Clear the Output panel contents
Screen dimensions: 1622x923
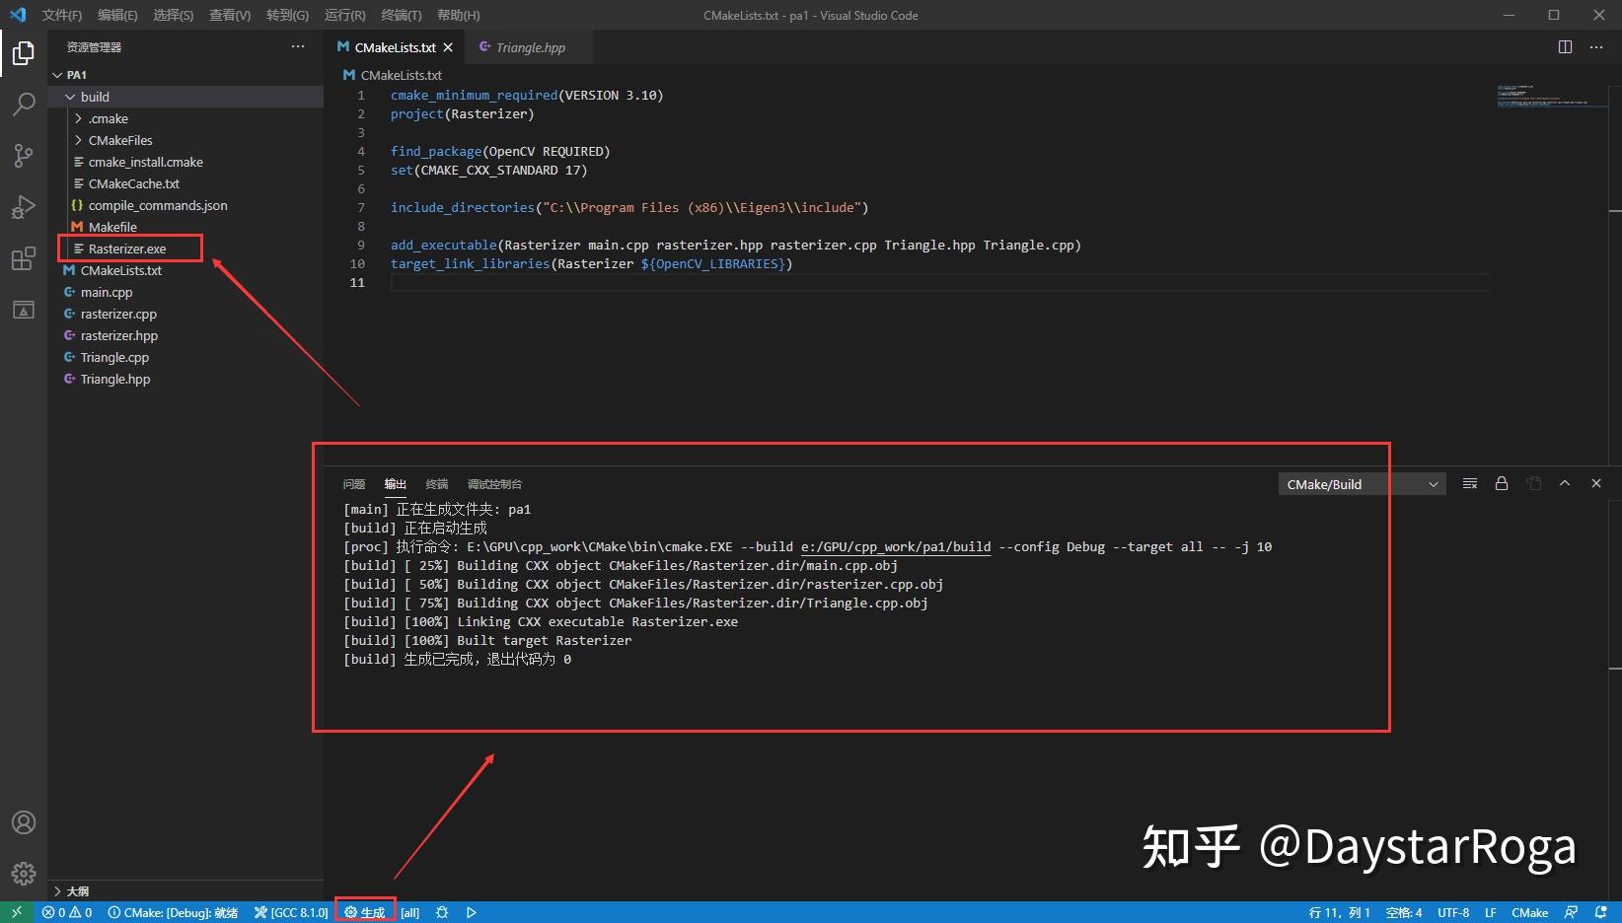[x=1469, y=483]
